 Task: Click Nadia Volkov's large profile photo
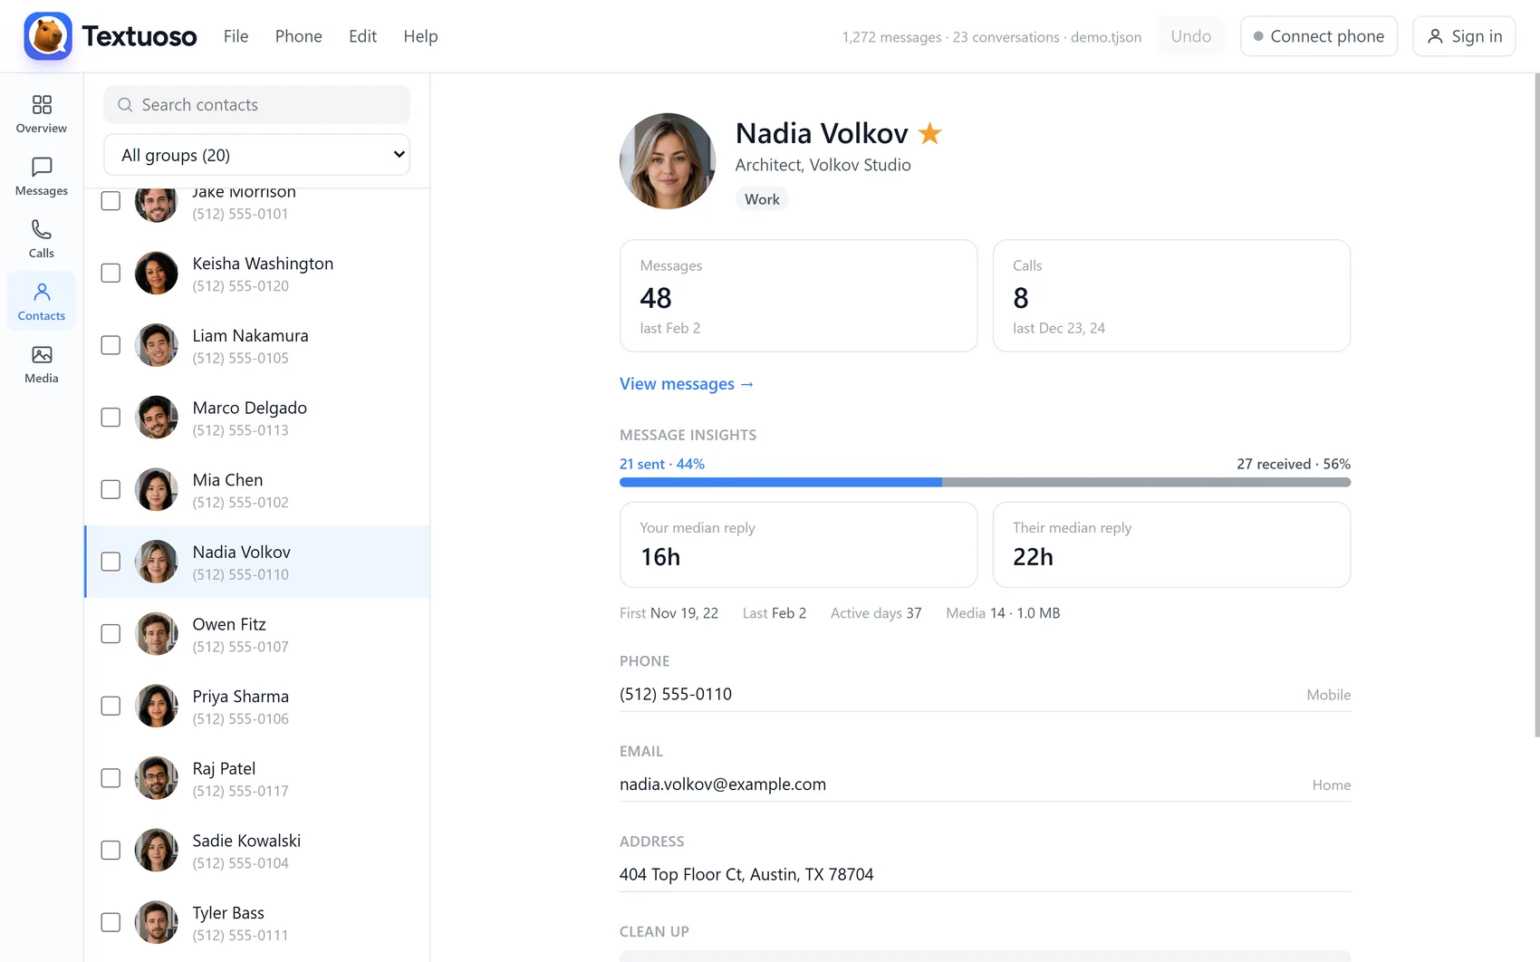click(x=668, y=161)
